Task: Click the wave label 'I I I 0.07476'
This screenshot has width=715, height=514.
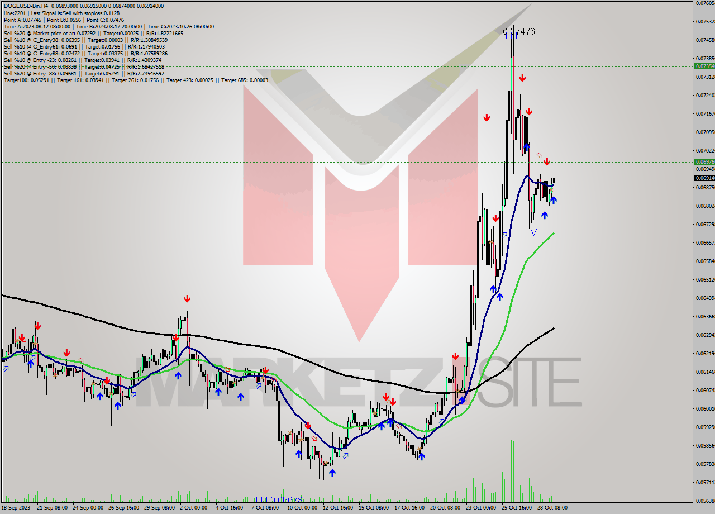Action: click(511, 32)
